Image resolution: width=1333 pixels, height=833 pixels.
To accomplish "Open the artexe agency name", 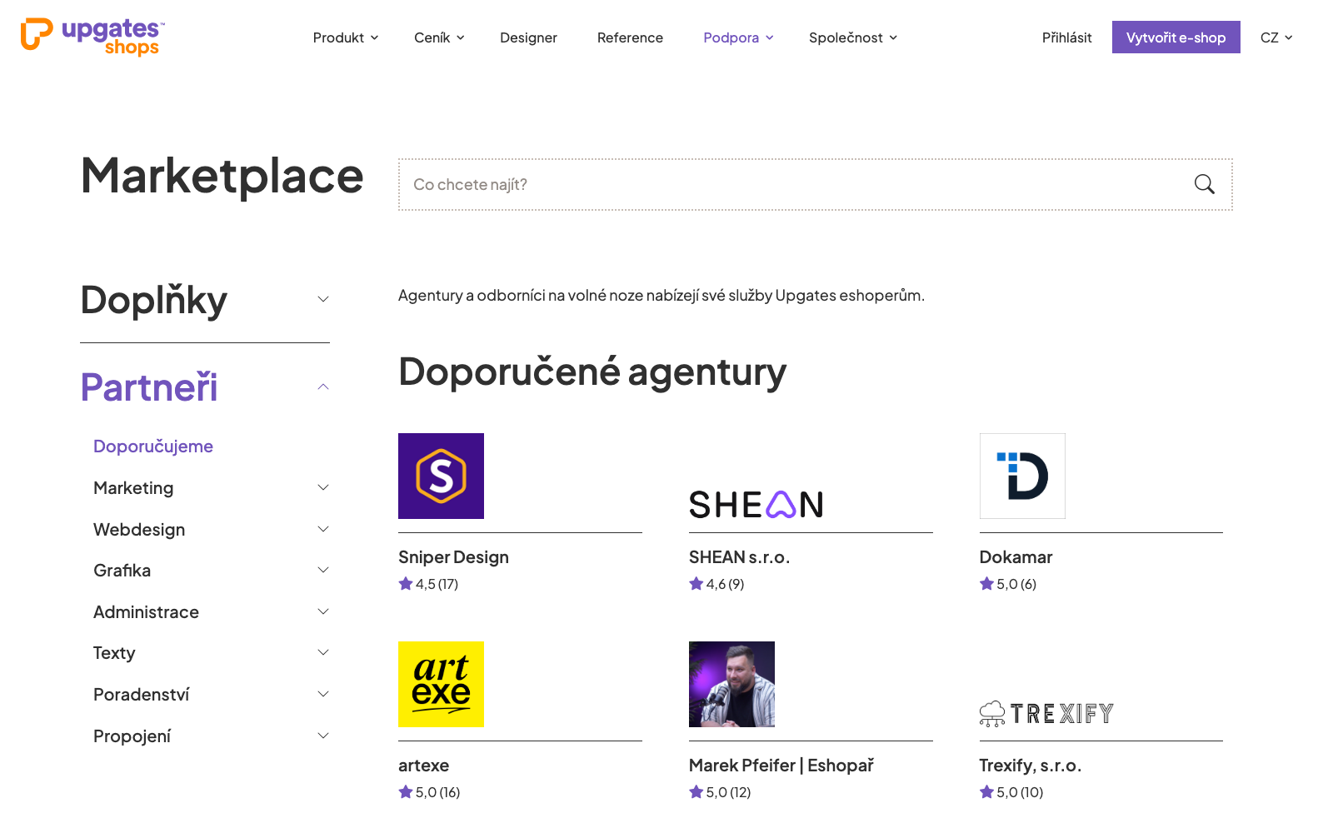I will (x=423, y=766).
